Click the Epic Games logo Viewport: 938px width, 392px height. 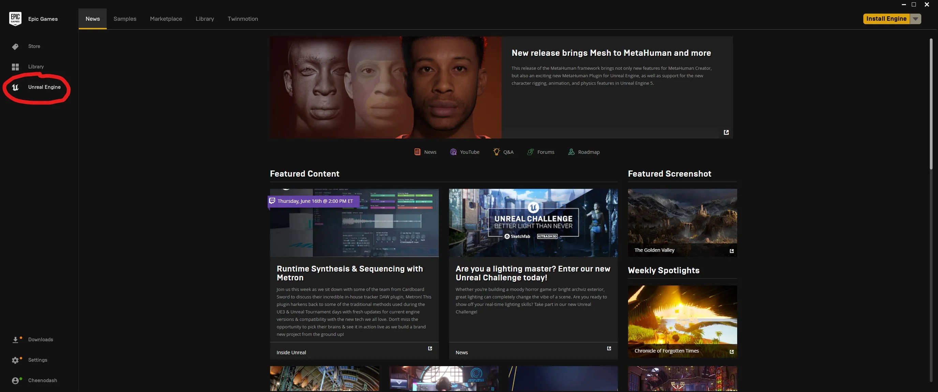pos(15,18)
